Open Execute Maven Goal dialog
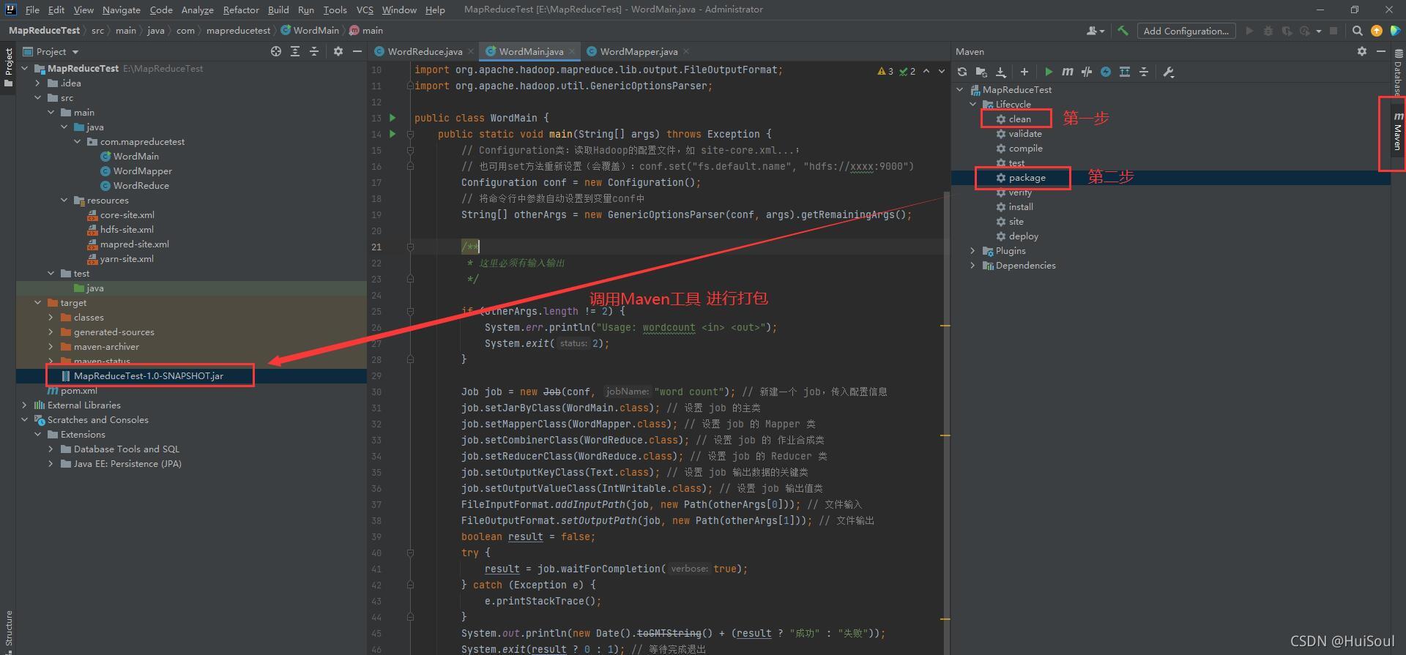This screenshot has height=655, width=1406. click(1068, 72)
